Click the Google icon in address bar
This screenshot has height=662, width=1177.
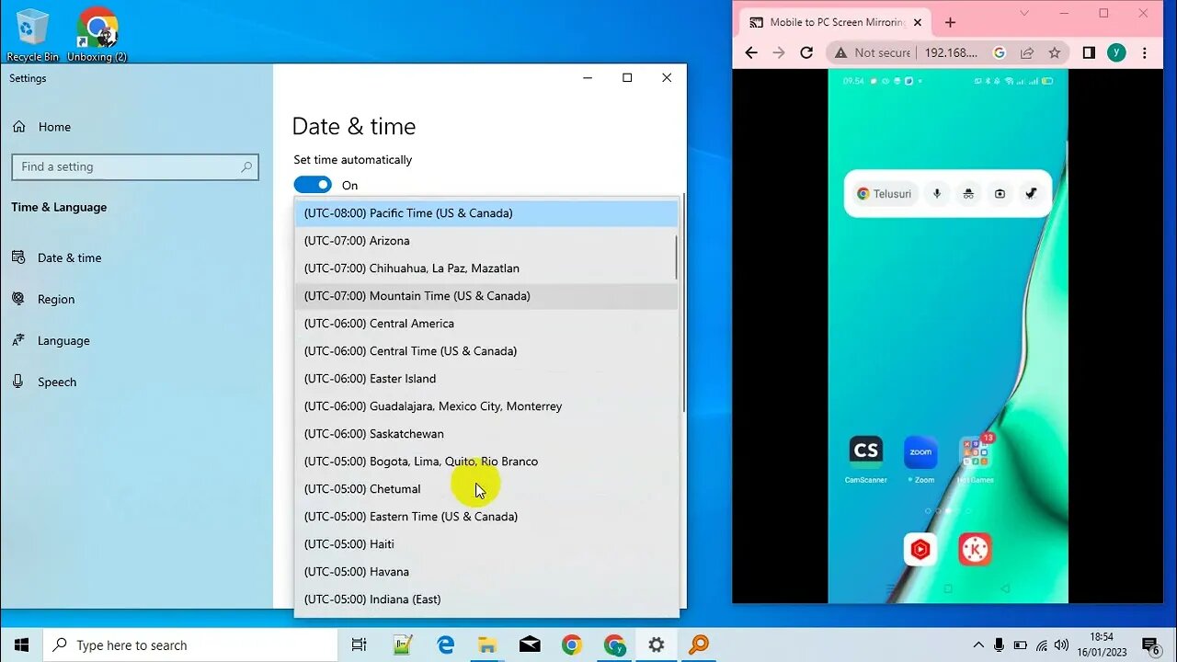pos(1000,52)
